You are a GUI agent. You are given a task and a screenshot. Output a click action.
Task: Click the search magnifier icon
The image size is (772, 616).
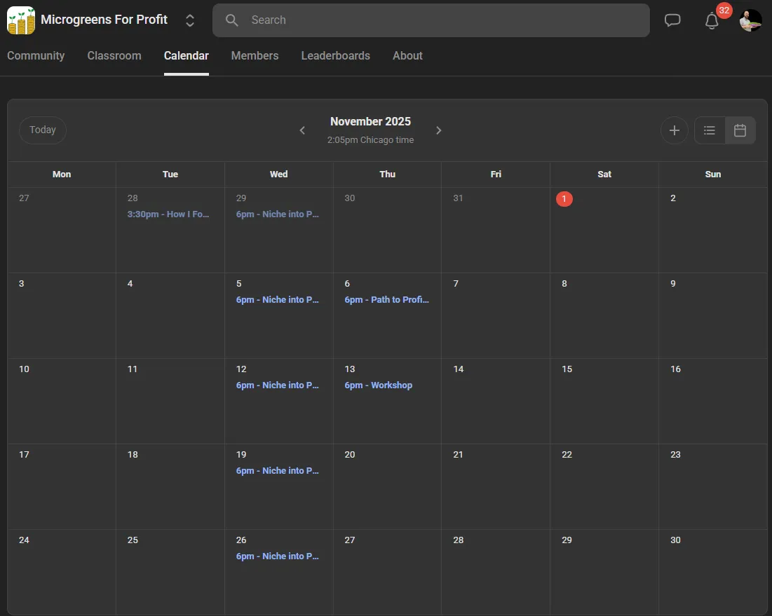232,20
